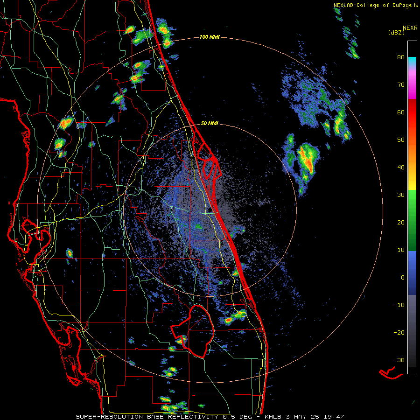Click the [dBZ] units label
This screenshot has width=420, height=420.
tap(396, 32)
